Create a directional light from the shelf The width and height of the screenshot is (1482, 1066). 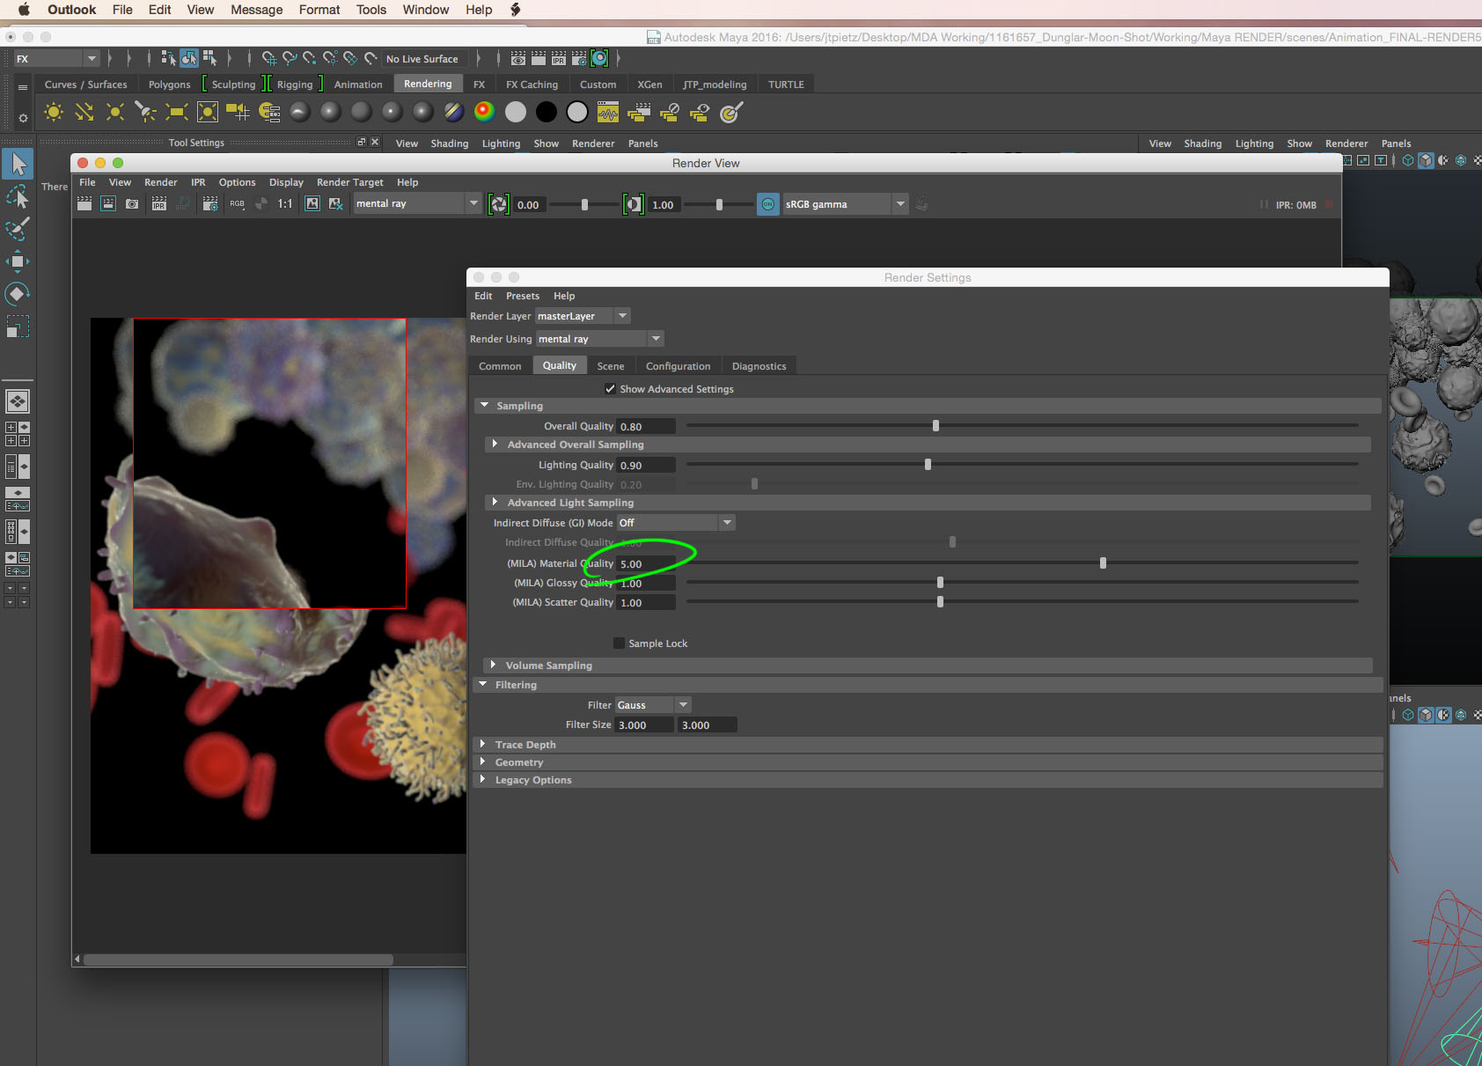coord(84,112)
